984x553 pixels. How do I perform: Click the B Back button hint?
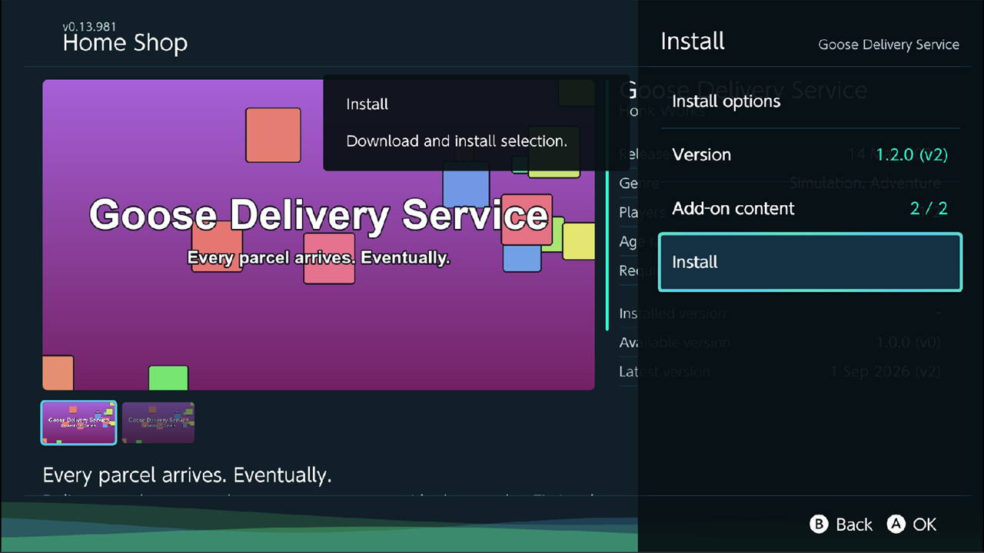tap(841, 525)
